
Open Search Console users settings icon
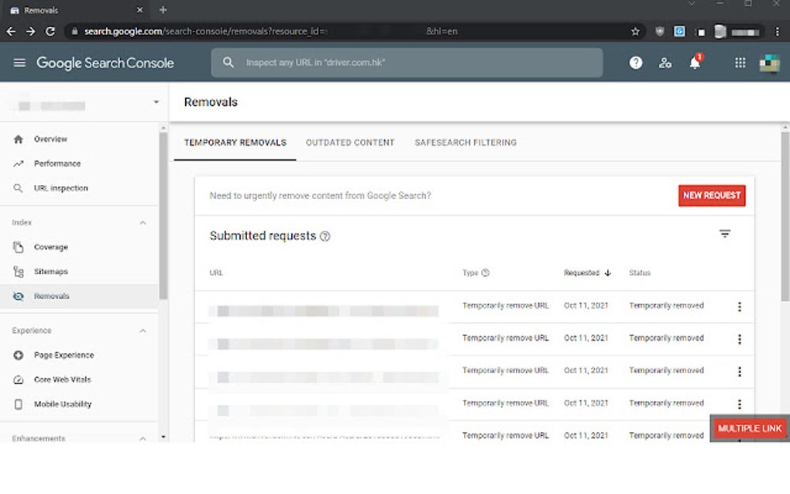click(x=665, y=63)
